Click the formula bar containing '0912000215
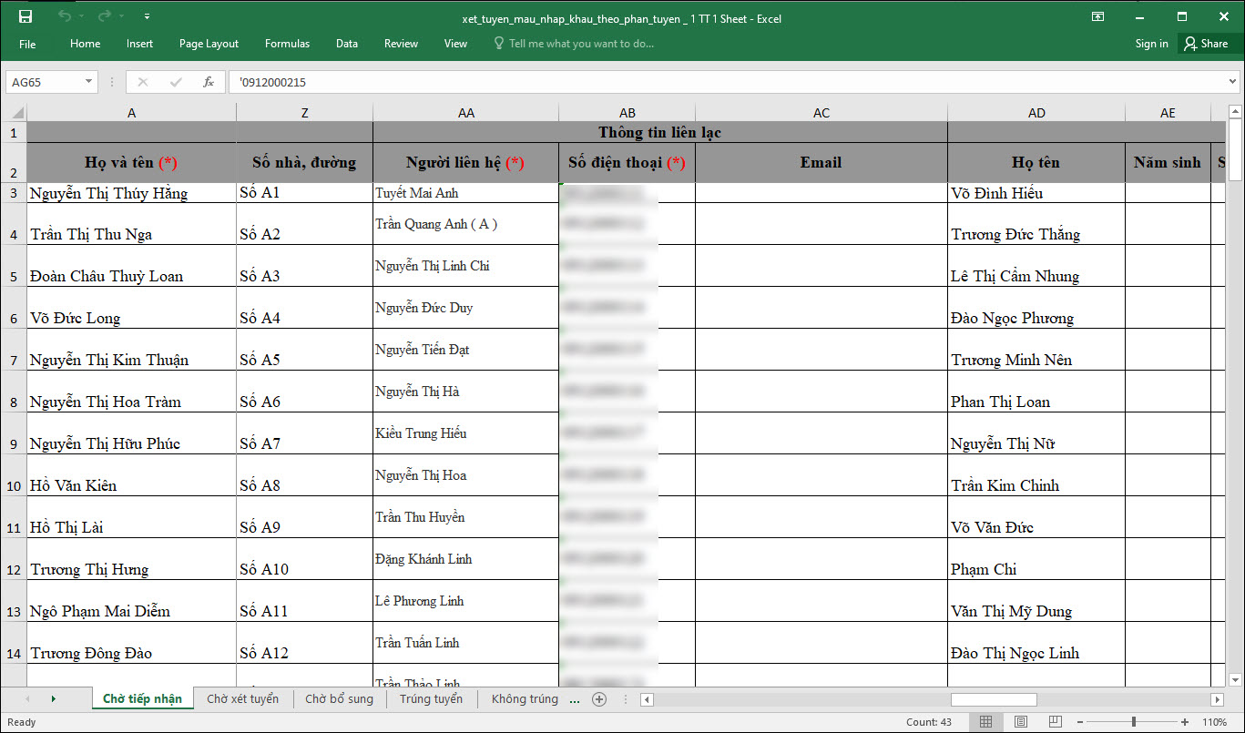This screenshot has height=733, width=1245. (727, 82)
